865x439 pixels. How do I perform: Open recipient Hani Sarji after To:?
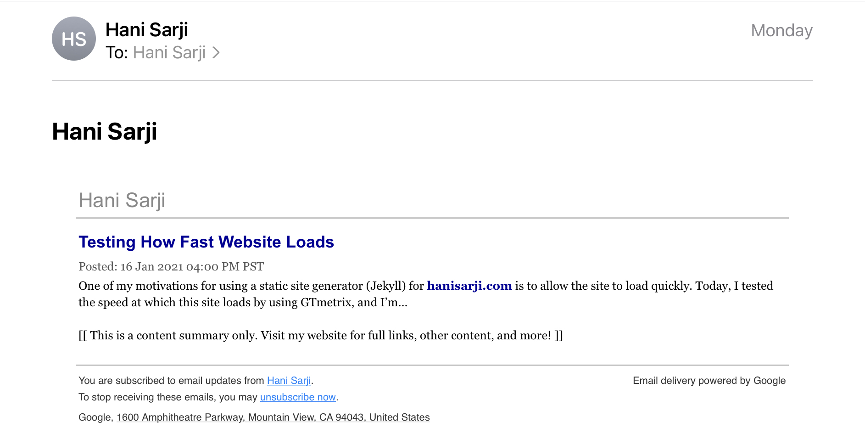[169, 53]
